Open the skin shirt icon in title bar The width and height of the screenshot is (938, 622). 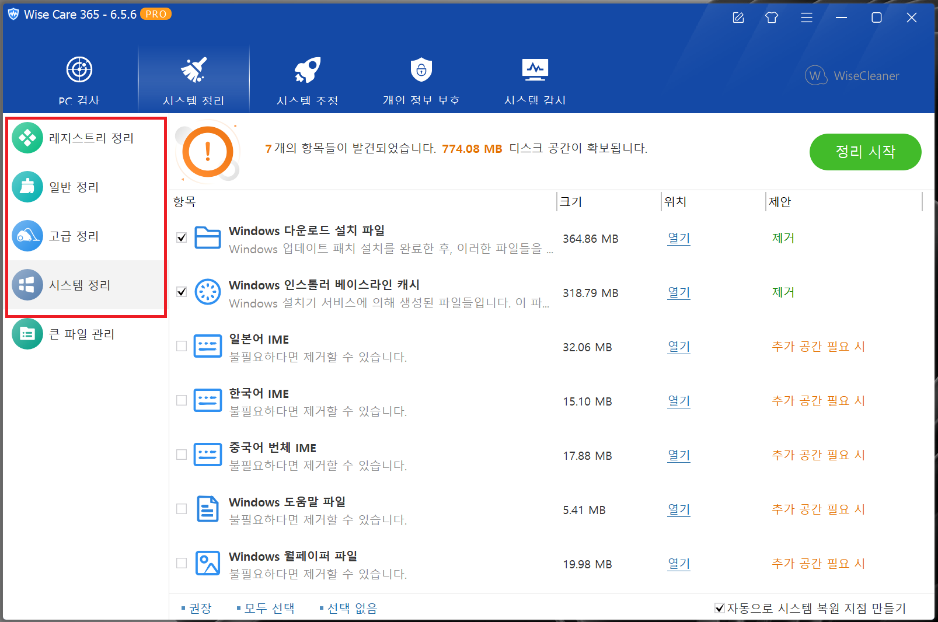point(772,18)
